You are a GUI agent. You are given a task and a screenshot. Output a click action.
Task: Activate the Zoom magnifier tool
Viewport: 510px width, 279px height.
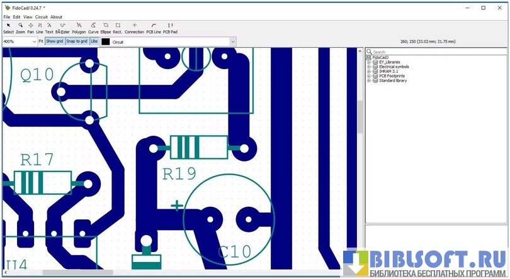click(x=20, y=28)
